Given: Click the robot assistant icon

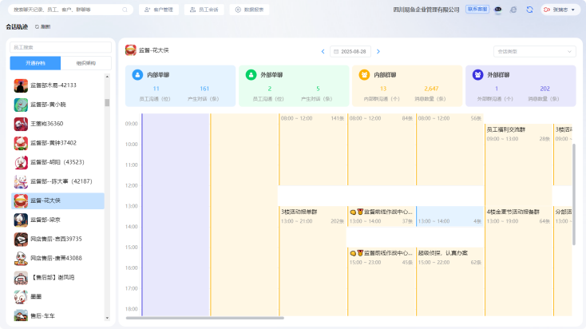Looking at the screenshot, I should tap(497, 10).
